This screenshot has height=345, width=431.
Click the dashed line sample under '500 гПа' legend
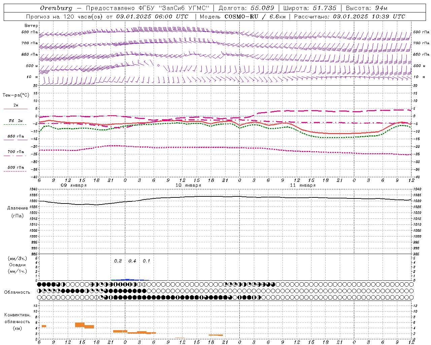pos(15,171)
